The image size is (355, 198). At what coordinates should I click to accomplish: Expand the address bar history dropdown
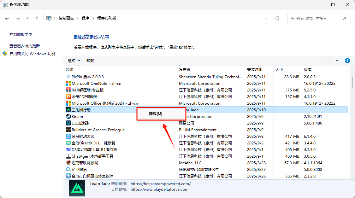[x=266, y=18]
